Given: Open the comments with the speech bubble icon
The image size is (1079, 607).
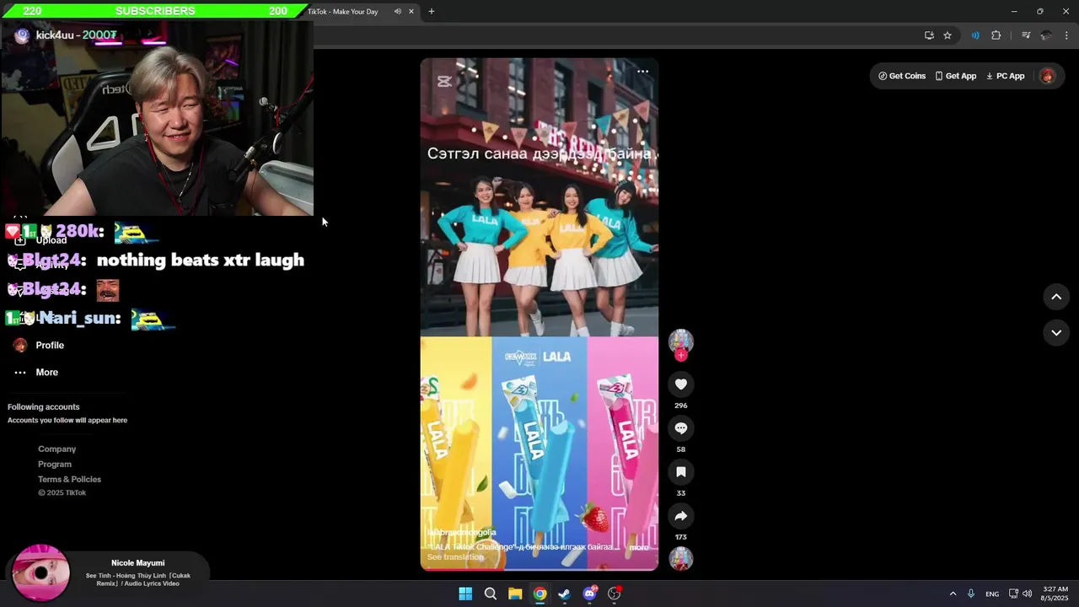Looking at the screenshot, I should coord(681,428).
